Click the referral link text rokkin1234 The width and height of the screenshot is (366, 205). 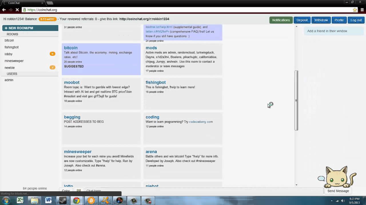[x=144, y=19]
